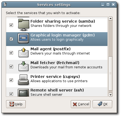Click the scrollbar down arrow

pyautogui.click(x=110, y=95)
